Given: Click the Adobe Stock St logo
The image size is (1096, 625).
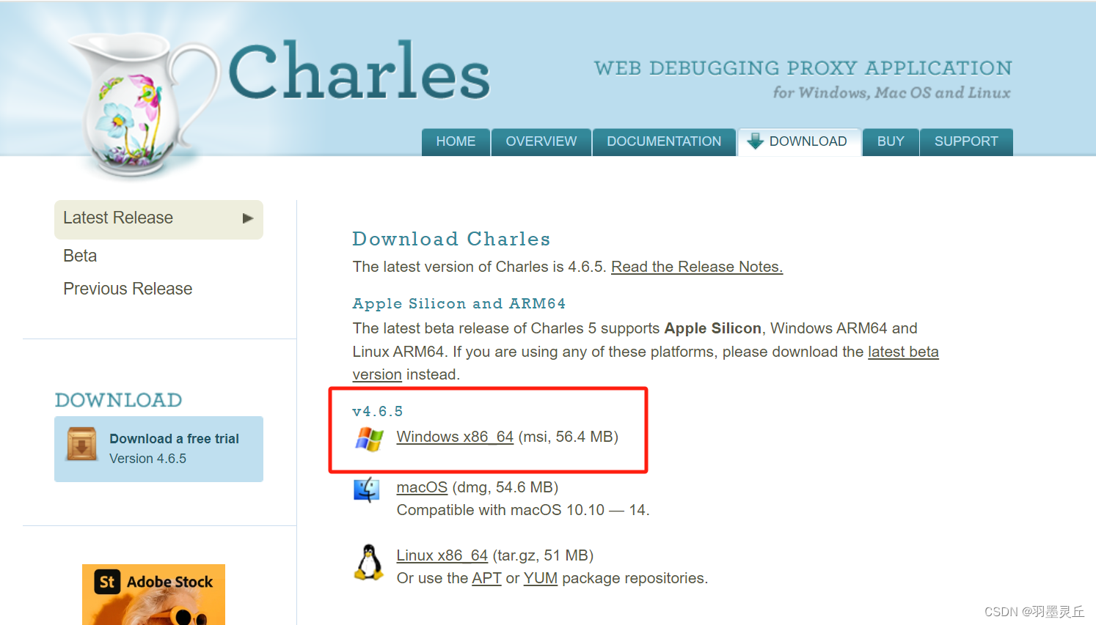Looking at the screenshot, I should [107, 582].
